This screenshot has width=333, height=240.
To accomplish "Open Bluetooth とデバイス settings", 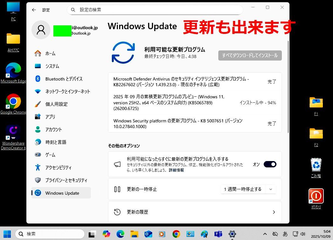I will pos(61,79).
